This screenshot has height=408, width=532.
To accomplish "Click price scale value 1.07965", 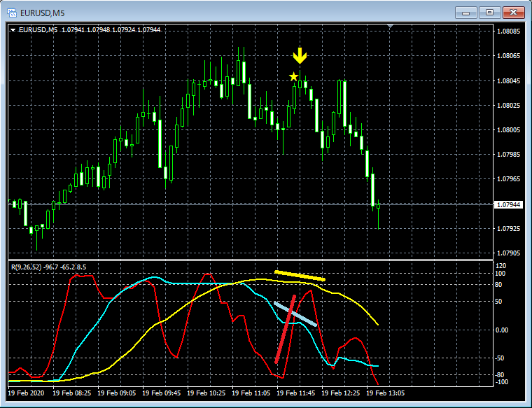I will (508, 178).
